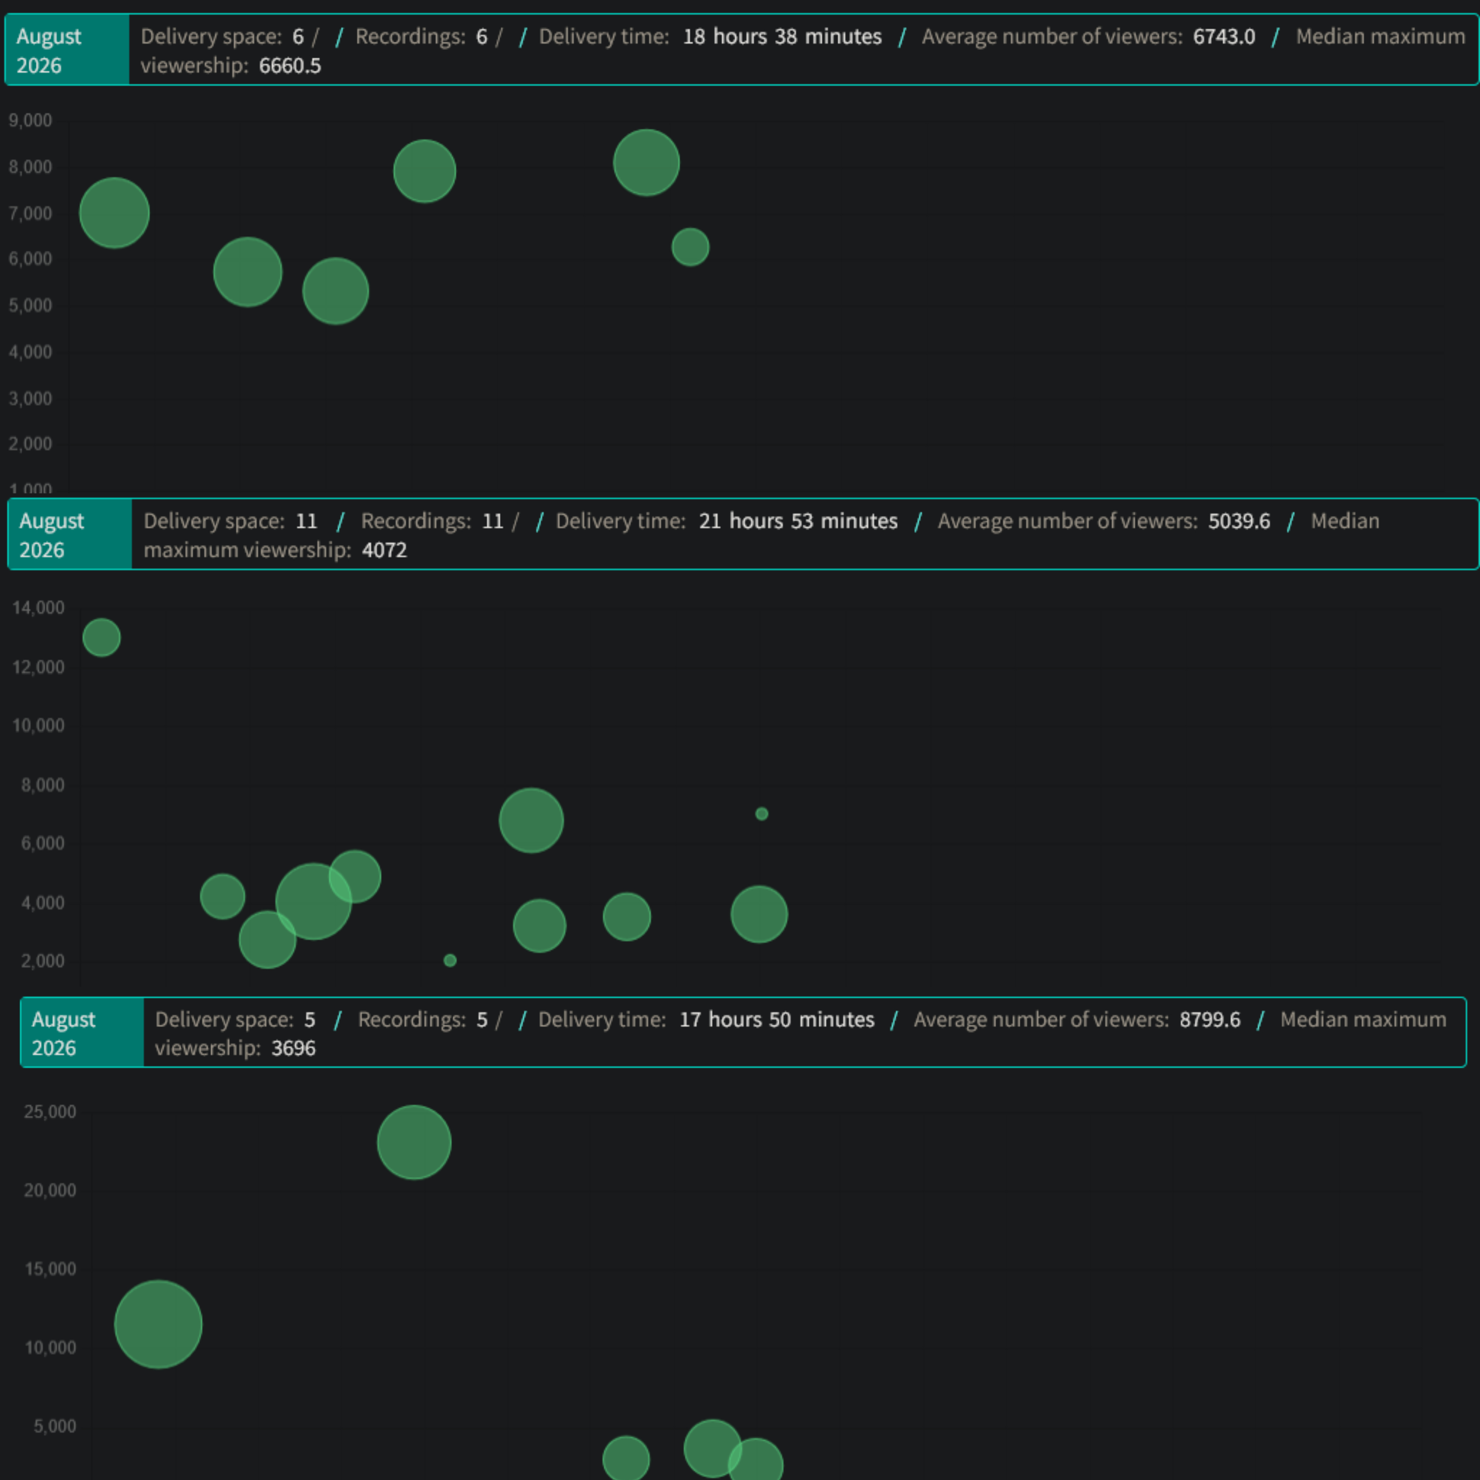Click the Delivery space: 6 text
The height and width of the screenshot is (1480, 1480).
[222, 36]
